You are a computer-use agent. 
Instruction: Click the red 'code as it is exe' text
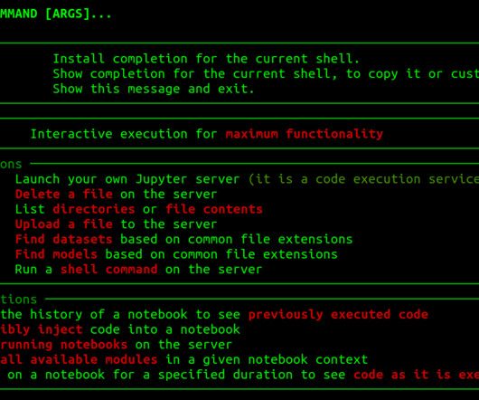pyautogui.click(x=417, y=375)
